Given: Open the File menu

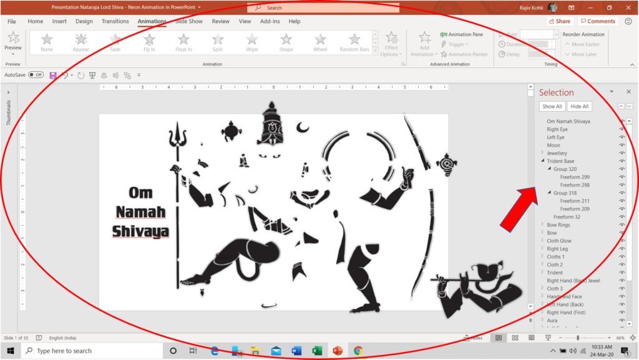Looking at the screenshot, I should click(12, 21).
